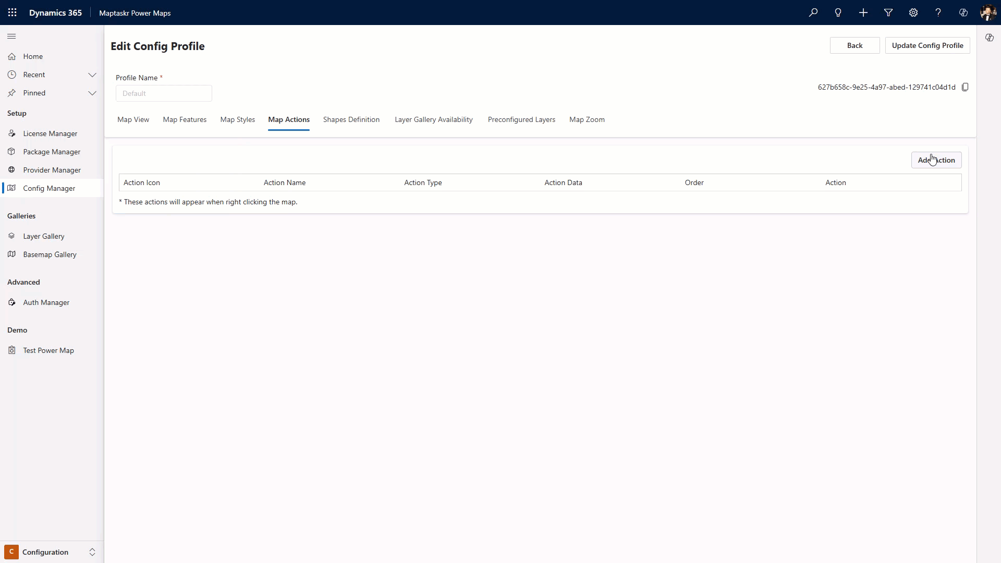Viewport: 1001px width, 563px height.
Task: Click the Profile Name input field
Action: [x=164, y=93]
